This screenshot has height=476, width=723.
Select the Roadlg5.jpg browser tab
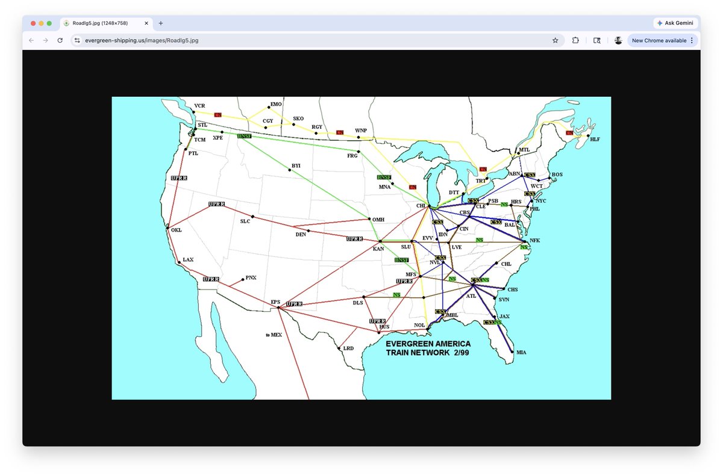(x=105, y=23)
